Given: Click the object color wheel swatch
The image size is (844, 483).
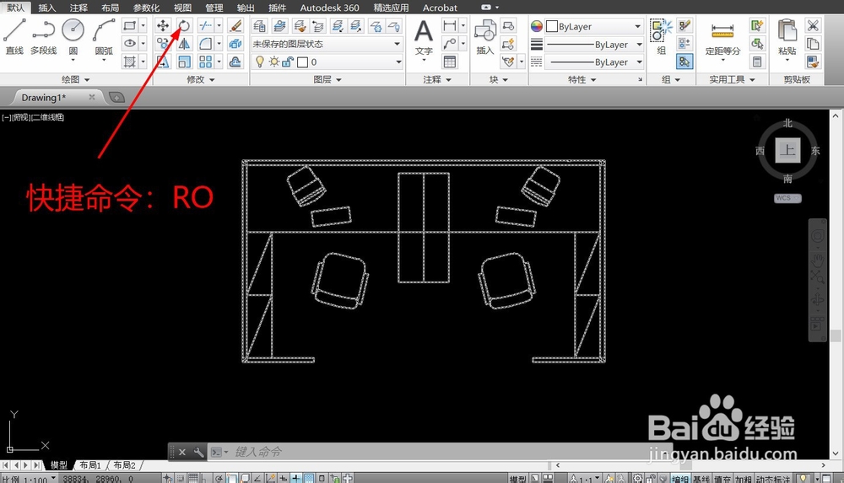Looking at the screenshot, I should (537, 26).
